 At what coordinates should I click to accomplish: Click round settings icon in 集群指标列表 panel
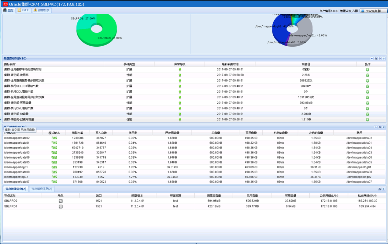pos(380,58)
